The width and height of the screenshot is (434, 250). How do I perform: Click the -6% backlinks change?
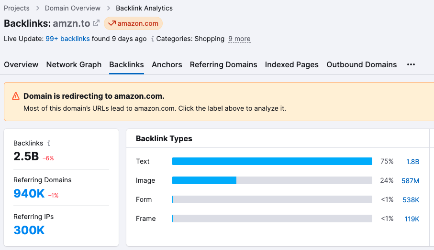coord(48,158)
